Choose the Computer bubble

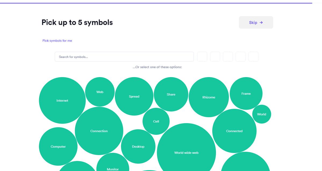(58, 146)
